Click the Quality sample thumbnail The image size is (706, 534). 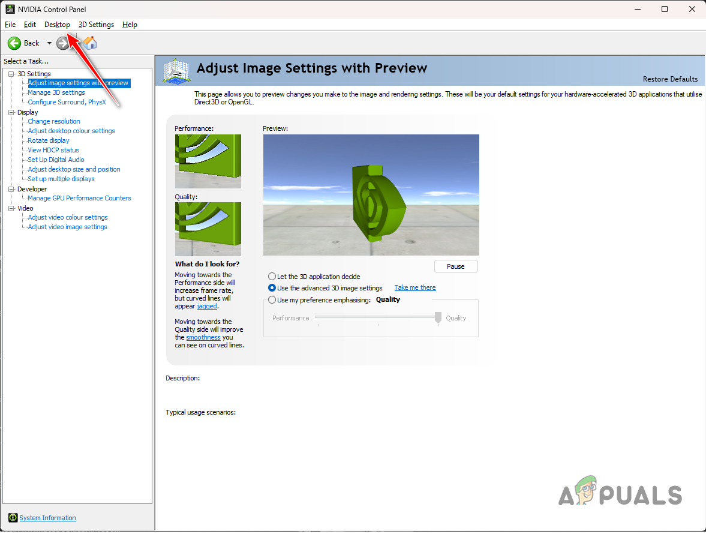coord(208,229)
